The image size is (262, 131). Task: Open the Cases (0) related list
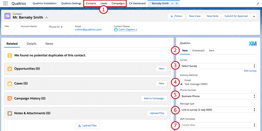[21, 84]
